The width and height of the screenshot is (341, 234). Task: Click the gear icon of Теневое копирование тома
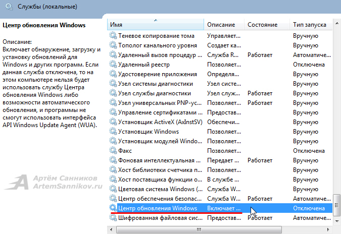click(113, 35)
